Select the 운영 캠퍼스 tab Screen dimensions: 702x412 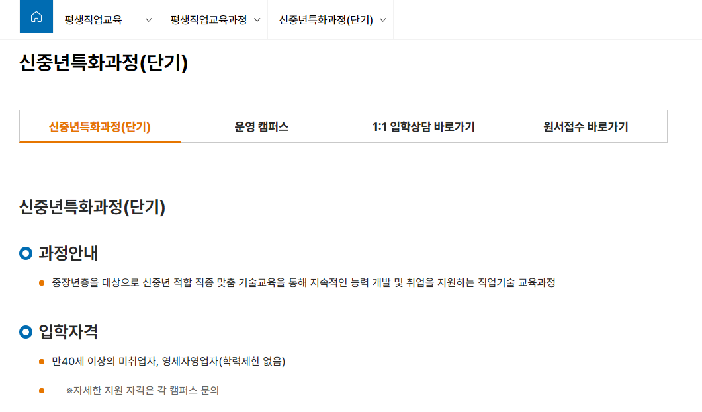[261, 126]
